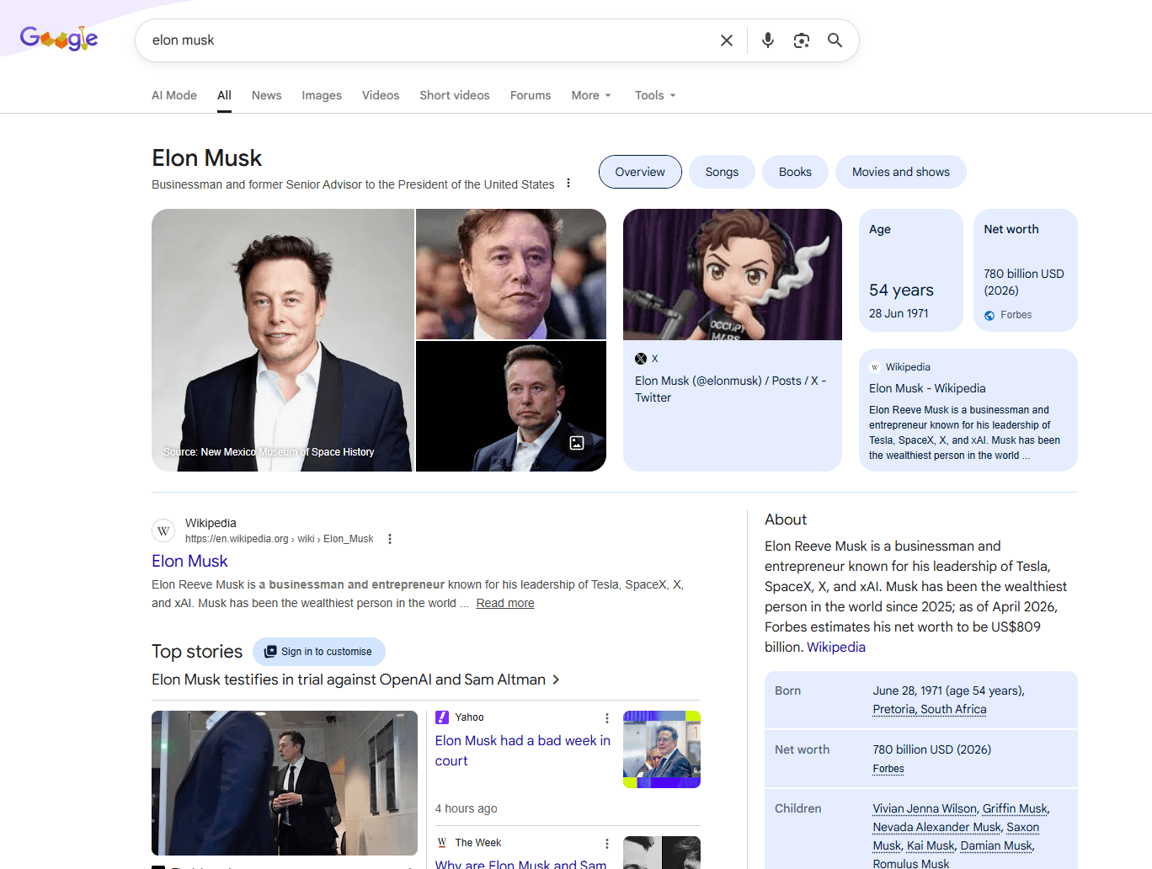Open the Elon Musk Wikipedia result title

pos(189,561)
